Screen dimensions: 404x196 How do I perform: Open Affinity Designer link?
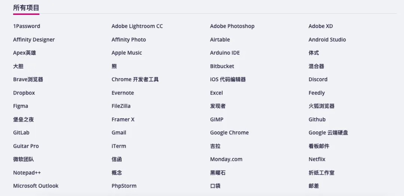click(x=34, y=40)
